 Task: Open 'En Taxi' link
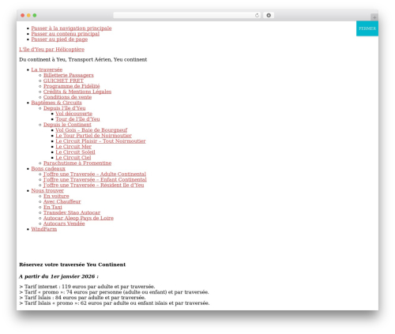point(53,207)
